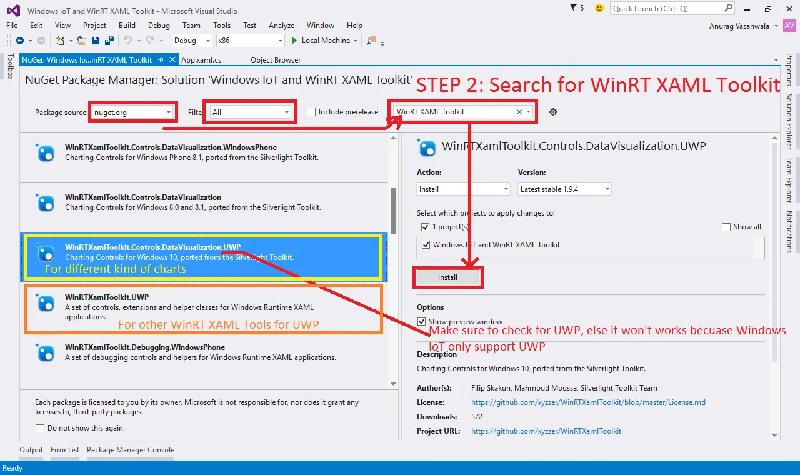Close the NuGet document tab

coord(172,60)
